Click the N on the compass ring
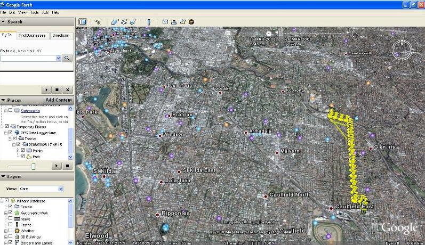This screenshot has width=425, height=245. 402,43
